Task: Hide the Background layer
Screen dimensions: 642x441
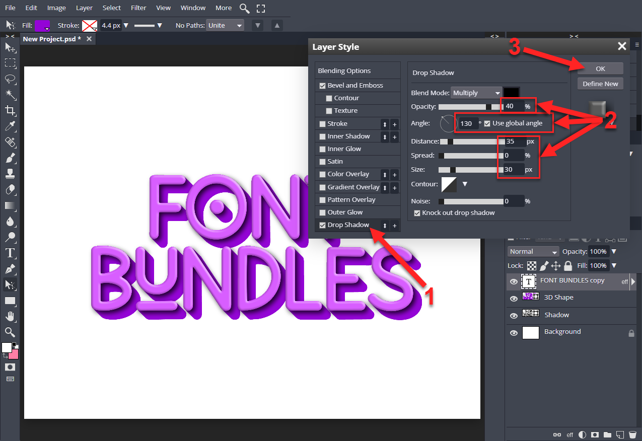Action: (514, 333)
